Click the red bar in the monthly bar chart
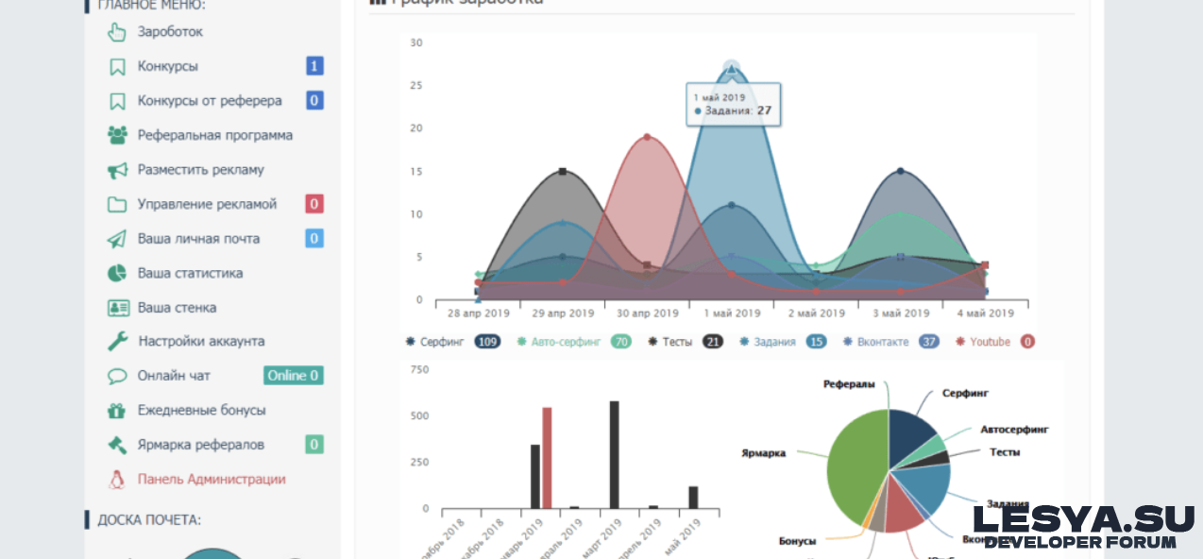 (x=547, y=458)
